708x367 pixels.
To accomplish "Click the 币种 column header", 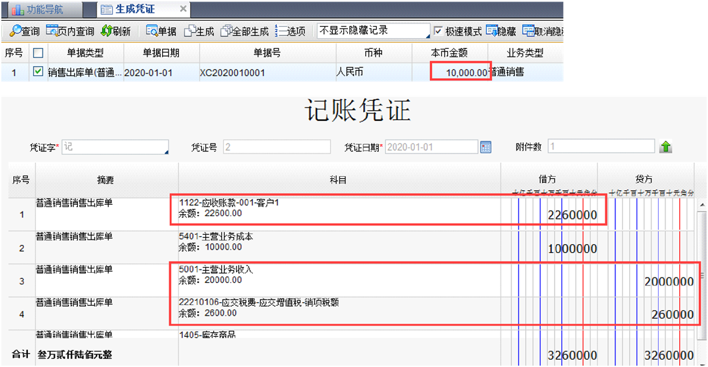I will pos(373,53).
